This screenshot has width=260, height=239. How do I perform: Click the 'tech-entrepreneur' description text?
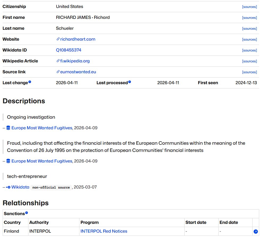[x=27, y=176]
